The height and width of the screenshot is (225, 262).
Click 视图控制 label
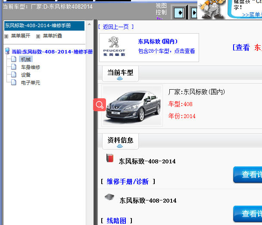161,9
